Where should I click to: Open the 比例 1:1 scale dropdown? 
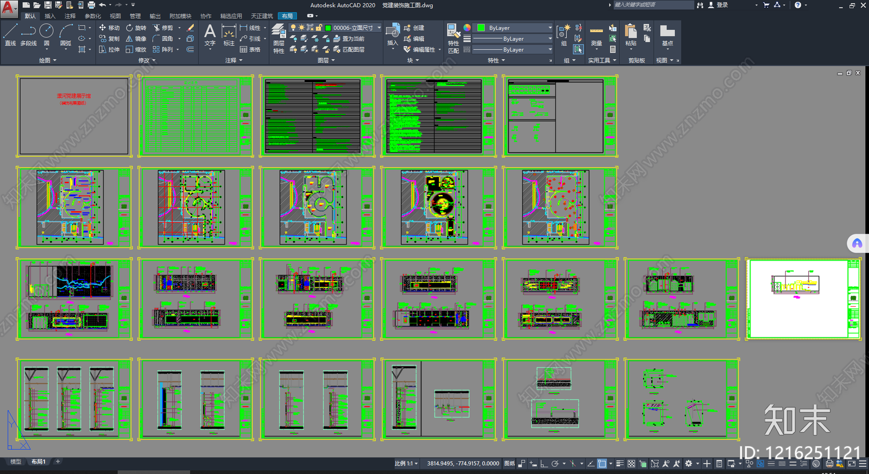pos(406,464)
